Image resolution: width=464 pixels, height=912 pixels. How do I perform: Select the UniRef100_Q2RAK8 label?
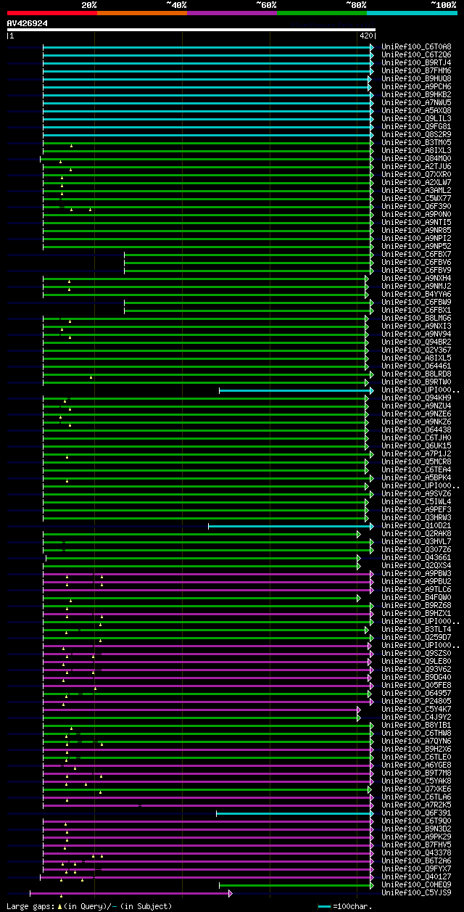(x=416, y=533)
